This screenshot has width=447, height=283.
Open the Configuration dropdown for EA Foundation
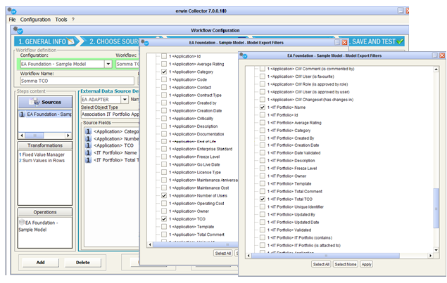[108, 64]
